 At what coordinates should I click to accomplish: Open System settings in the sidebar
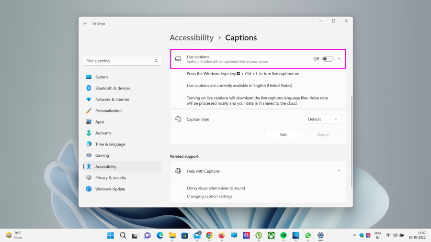(x=101, y=77)
